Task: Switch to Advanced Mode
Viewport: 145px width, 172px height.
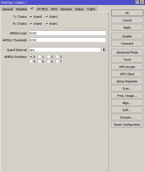Action: tap(127, 52)
